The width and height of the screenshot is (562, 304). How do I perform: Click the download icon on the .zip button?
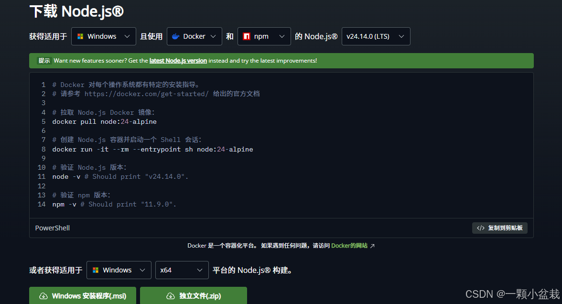click(170, 296)
